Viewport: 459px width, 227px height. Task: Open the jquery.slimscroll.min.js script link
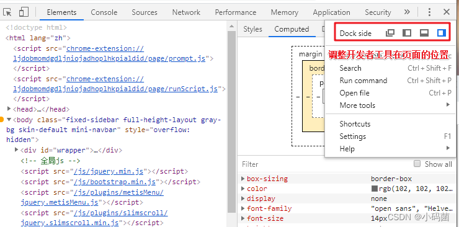tap(94, 218)
